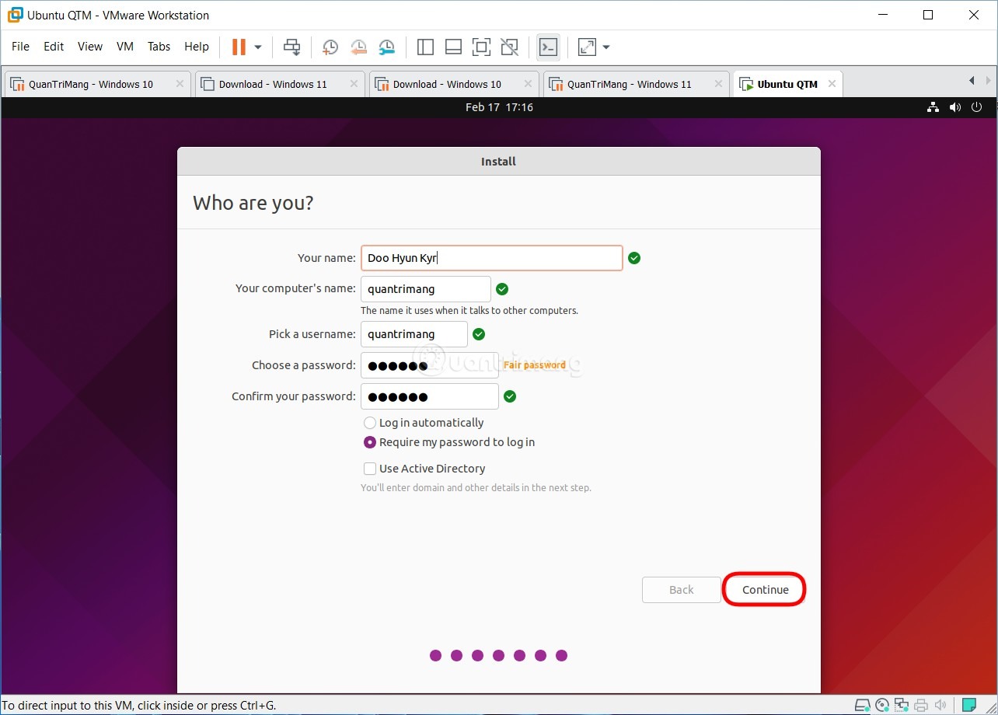Image resolution: width=998 pixels, height=715 pixels.
Task: Click the computer's name field
Action: [x=426, y=289]
